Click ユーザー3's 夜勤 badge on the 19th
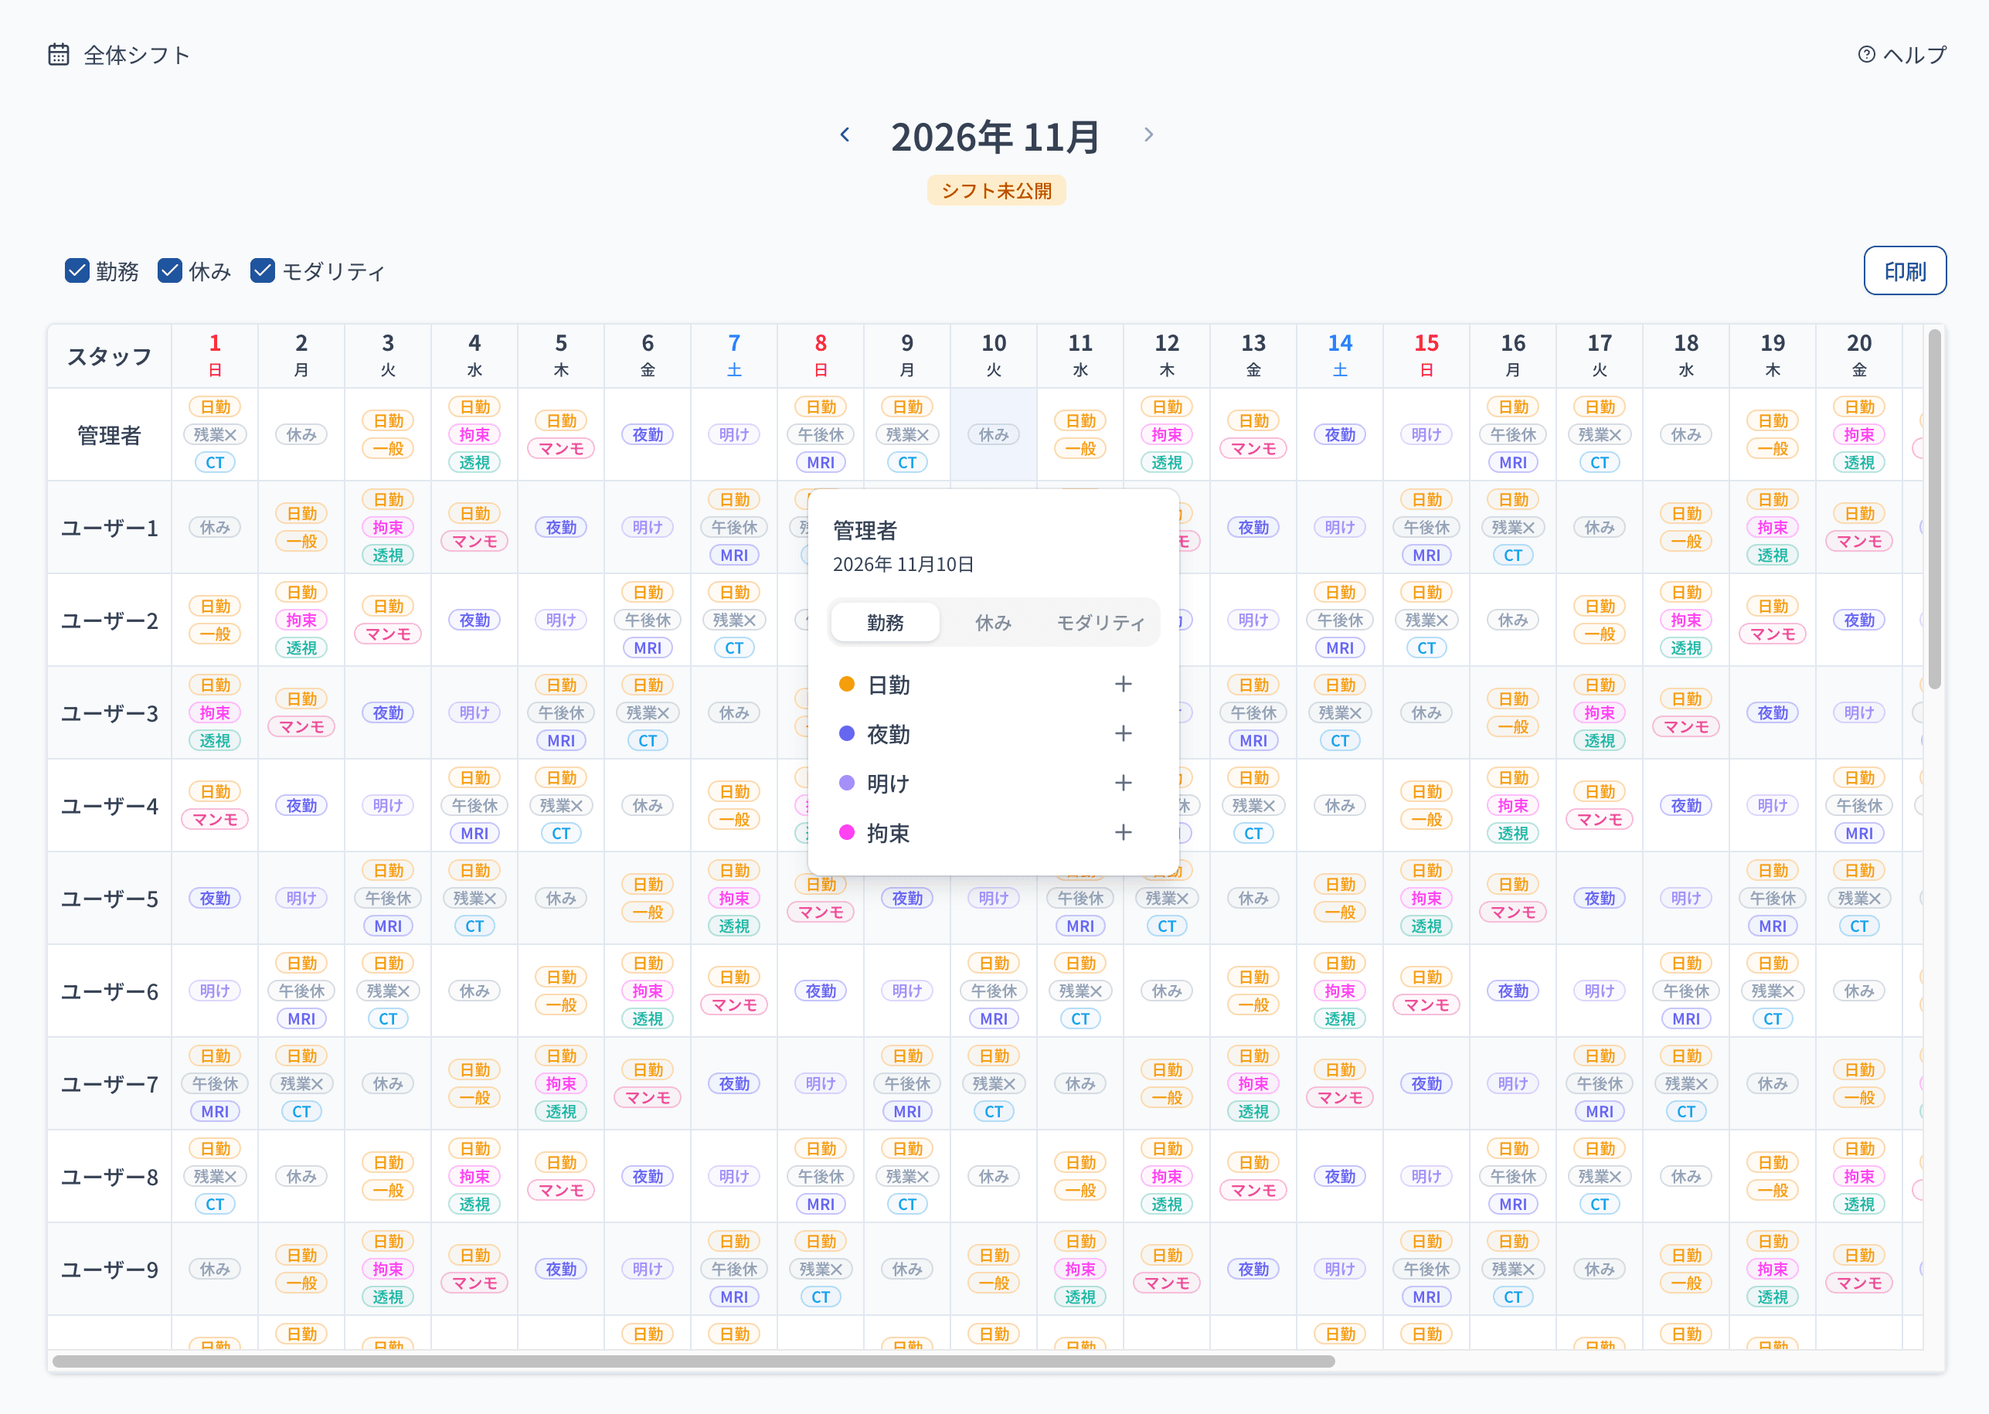The width and height of the screenshot is (1989, 1414). point(1773,713)
